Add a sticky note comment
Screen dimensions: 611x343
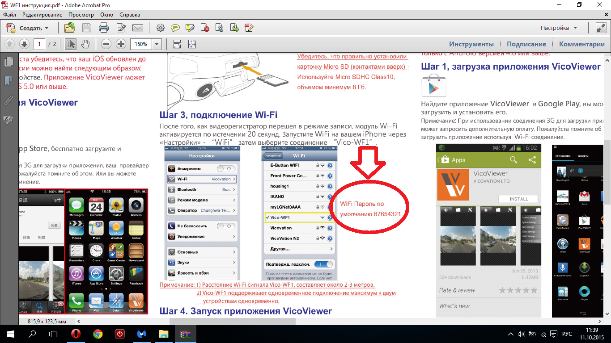tap(175, 28)
